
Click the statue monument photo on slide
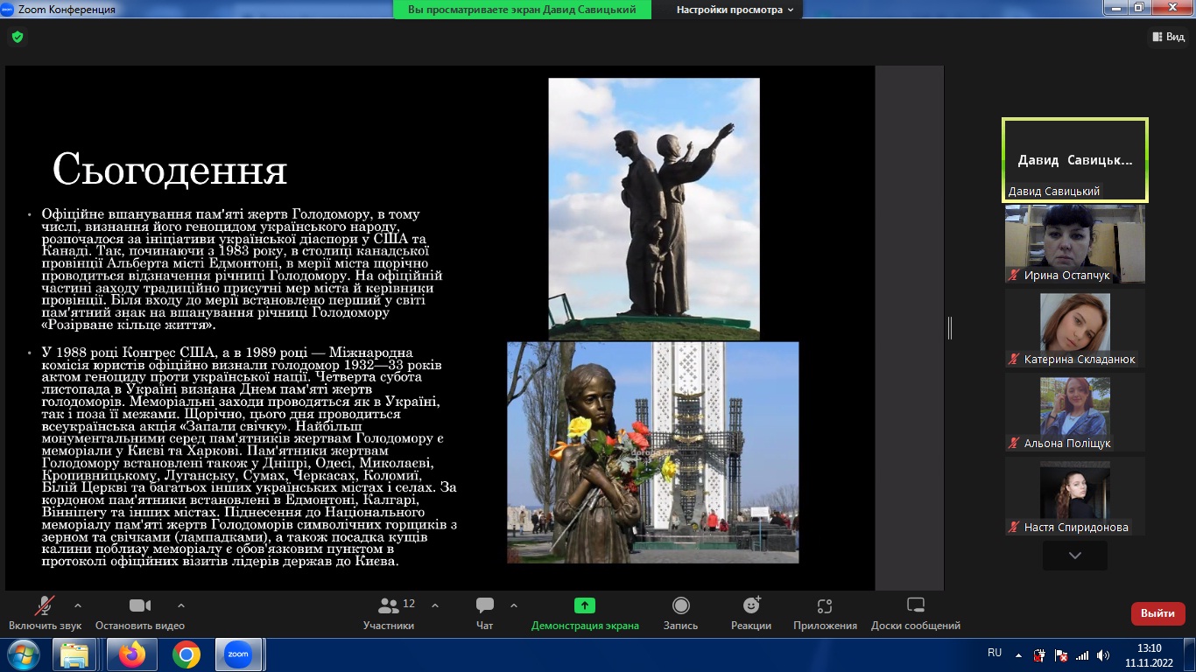tap(654, 208)
